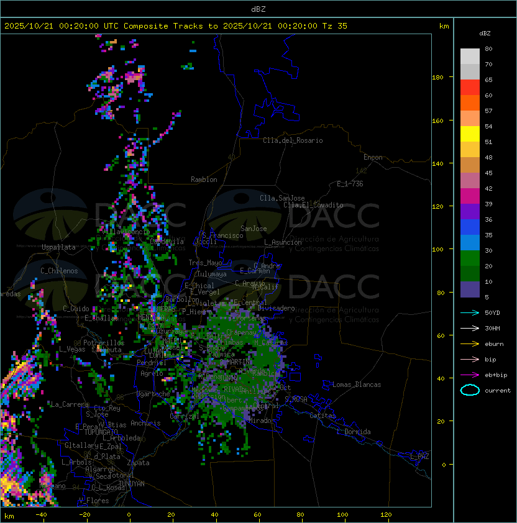Click the magenta eb+bip arrow icon
Viewport: 517px width, 523px height.
[x=470, y=375]
